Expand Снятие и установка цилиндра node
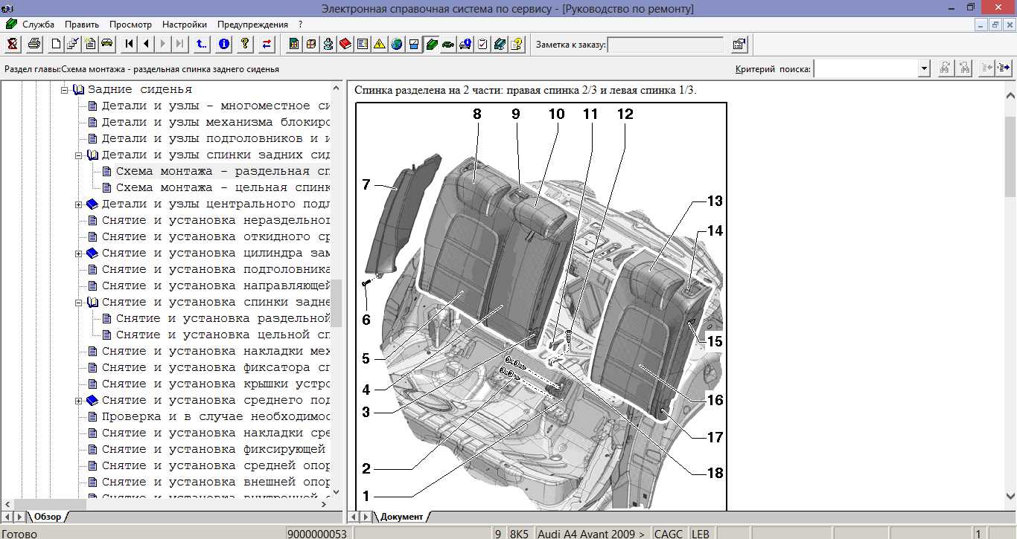 tap(79, 253)
